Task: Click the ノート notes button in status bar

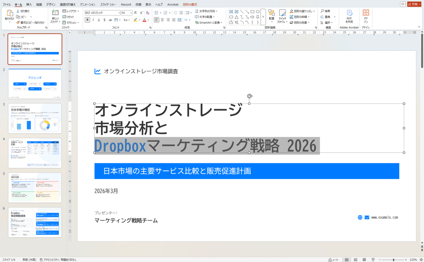Action: (x=333, y=260)
